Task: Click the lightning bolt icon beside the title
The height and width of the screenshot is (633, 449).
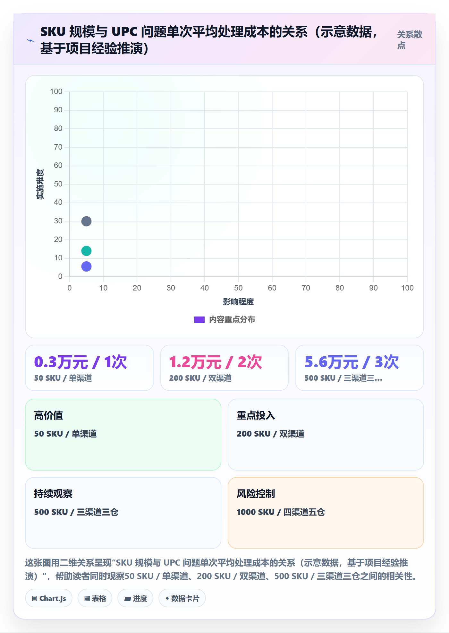Action: [x=30, y=40]
